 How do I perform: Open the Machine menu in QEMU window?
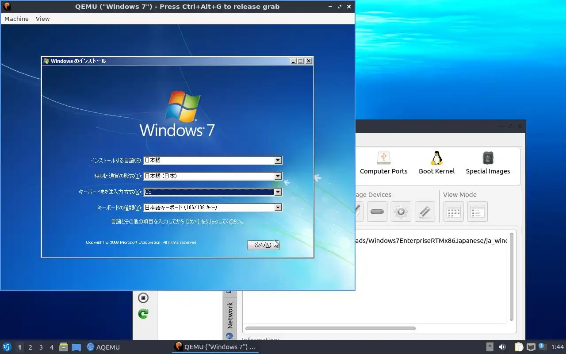click(x=16, y=19)
